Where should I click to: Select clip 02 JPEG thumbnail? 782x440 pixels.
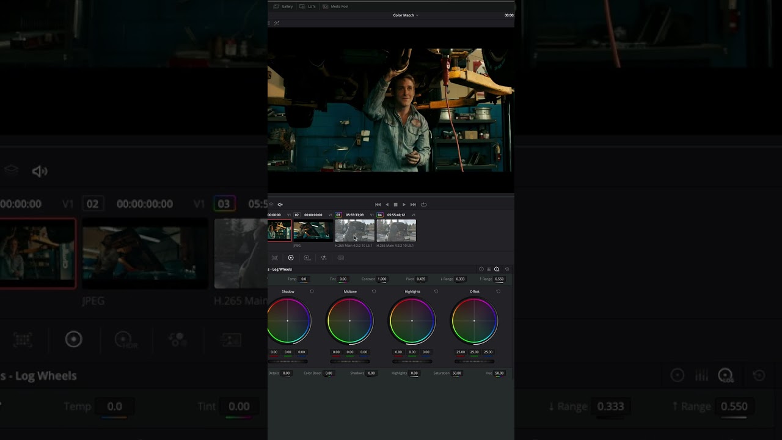(313, 231)
